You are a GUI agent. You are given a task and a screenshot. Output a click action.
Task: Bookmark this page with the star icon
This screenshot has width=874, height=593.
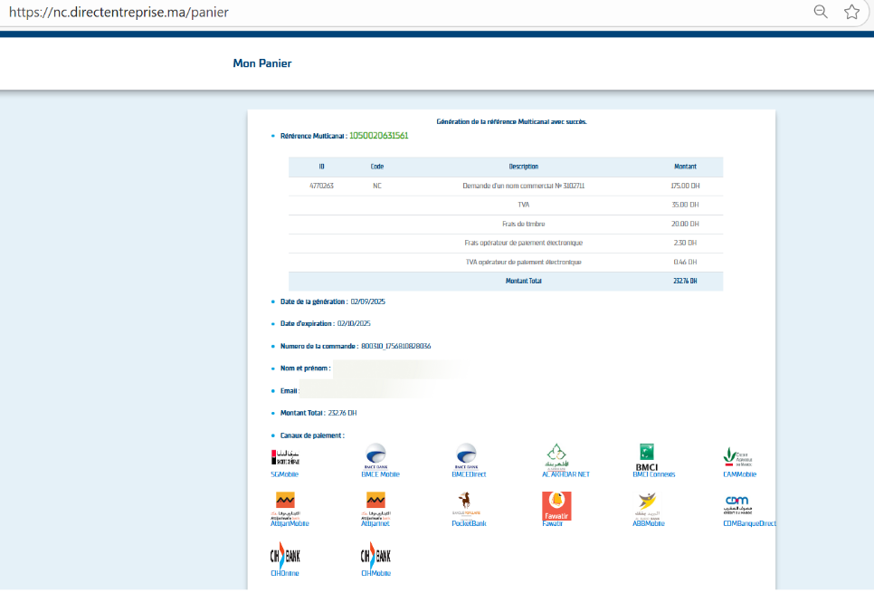click(851, 12)
